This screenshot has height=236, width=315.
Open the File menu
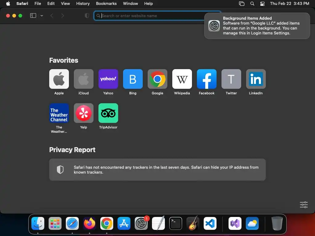tap(38, 3)
